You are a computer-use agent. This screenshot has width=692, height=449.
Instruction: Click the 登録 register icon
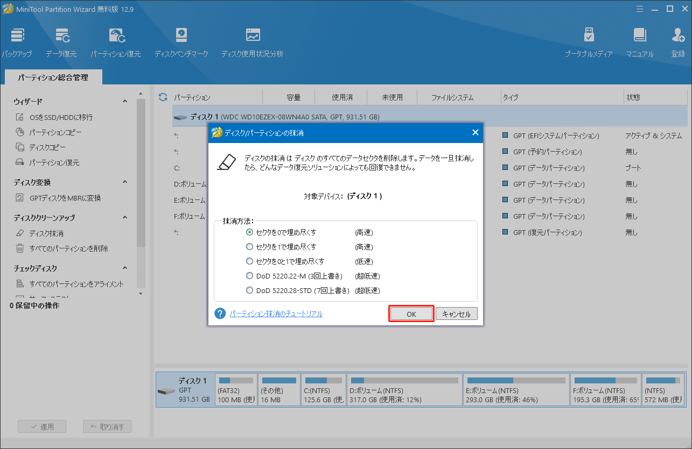click(678, 43)
